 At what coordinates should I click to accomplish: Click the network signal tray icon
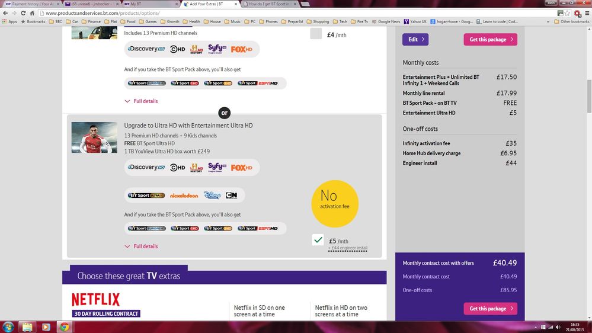(551, 327)
